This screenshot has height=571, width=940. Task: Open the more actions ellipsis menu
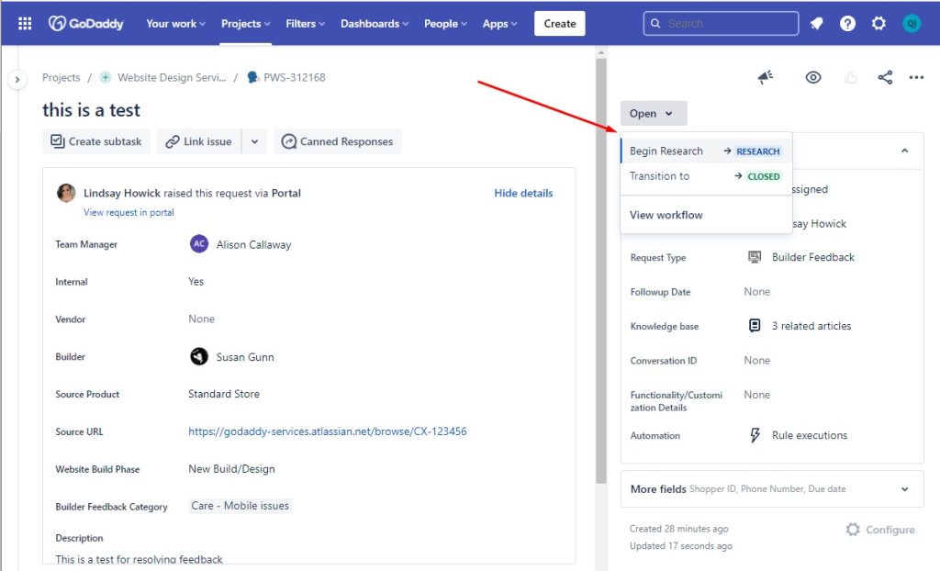(x=916, y=77)
